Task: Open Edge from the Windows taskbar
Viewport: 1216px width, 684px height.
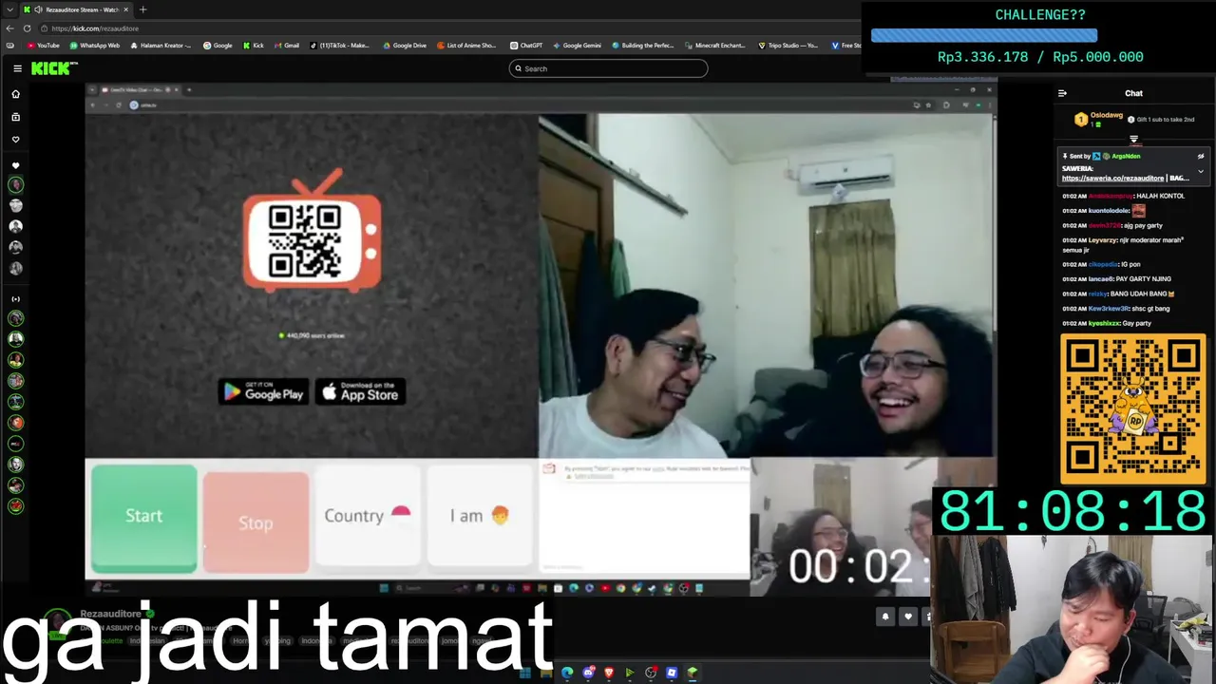Action: click(x=567, y=673)
